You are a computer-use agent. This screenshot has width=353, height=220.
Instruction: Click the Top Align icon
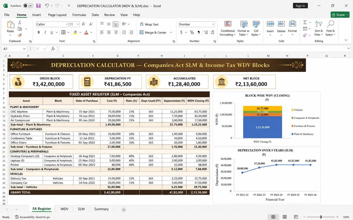(102, 24)
